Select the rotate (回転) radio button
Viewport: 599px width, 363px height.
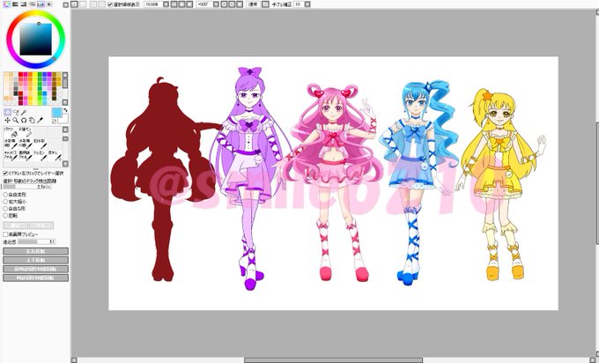[5, 216]
